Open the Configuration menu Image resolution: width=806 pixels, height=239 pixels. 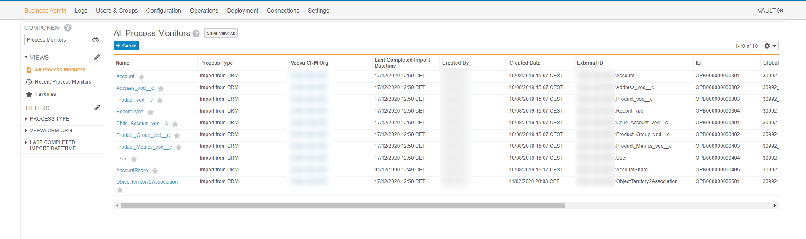pos(164,11)
